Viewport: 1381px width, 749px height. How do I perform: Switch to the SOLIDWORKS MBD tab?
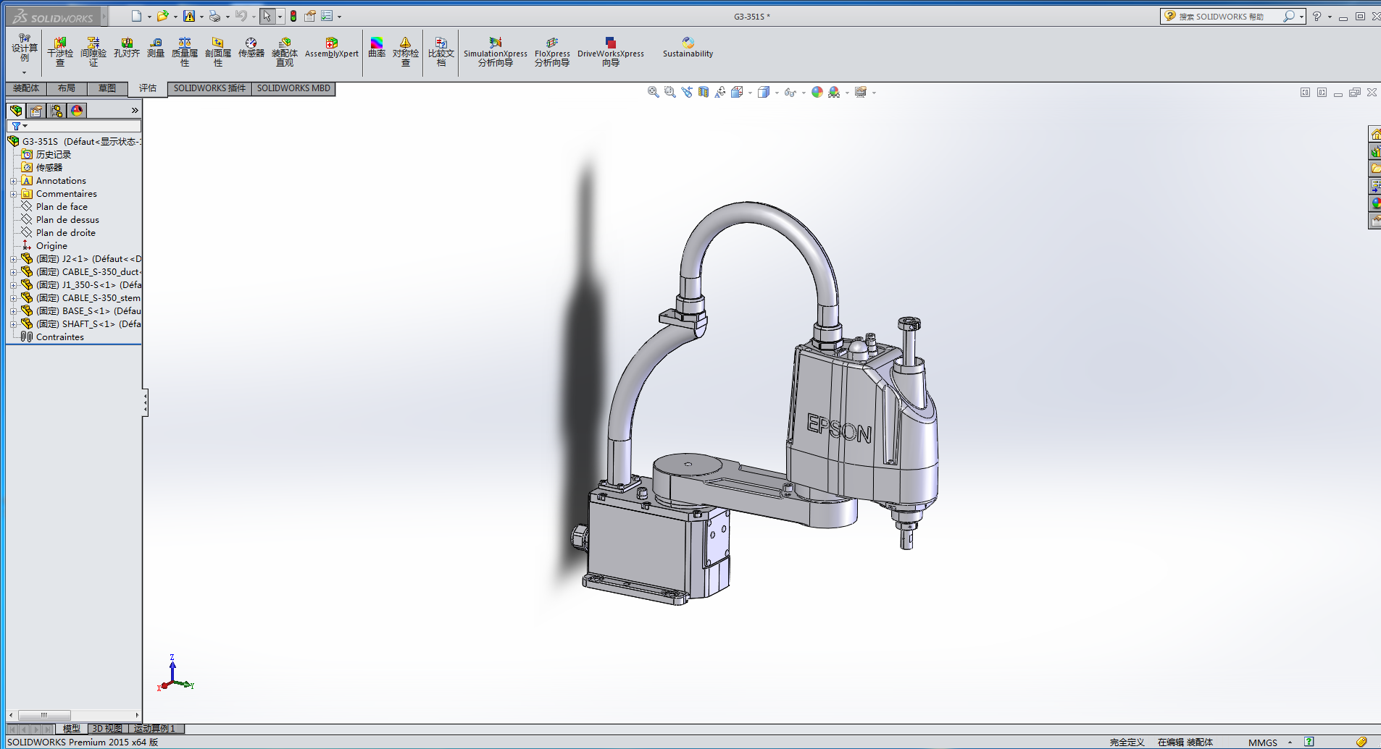pos(293,88)
